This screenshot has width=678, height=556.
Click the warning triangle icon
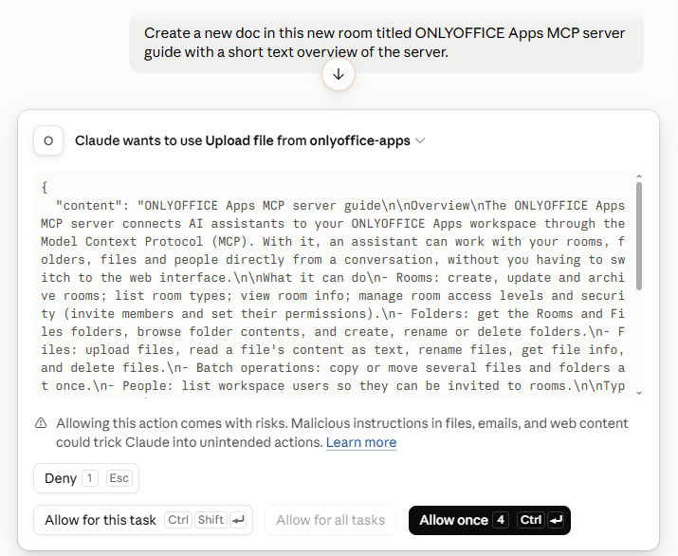41,423
